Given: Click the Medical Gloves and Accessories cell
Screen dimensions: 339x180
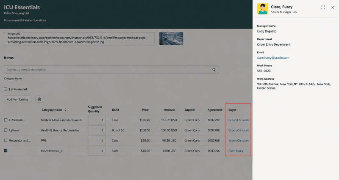Looking at the screenshot, I should (61, 120).
